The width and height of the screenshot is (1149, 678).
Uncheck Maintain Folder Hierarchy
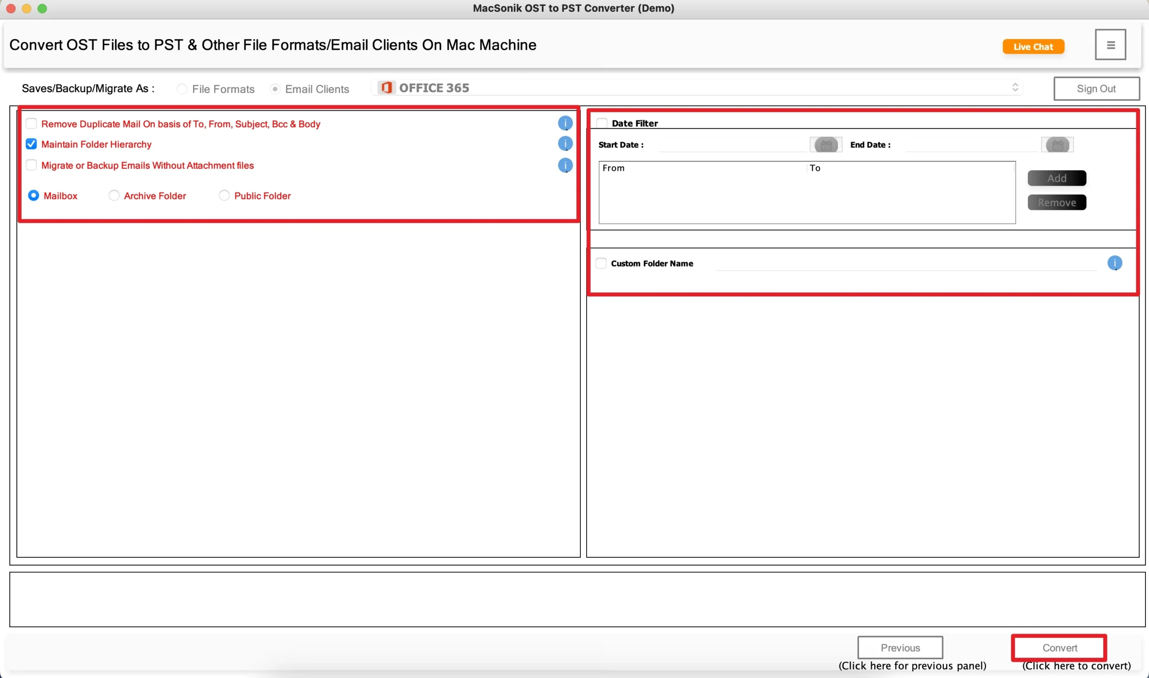tap(31, 144)
